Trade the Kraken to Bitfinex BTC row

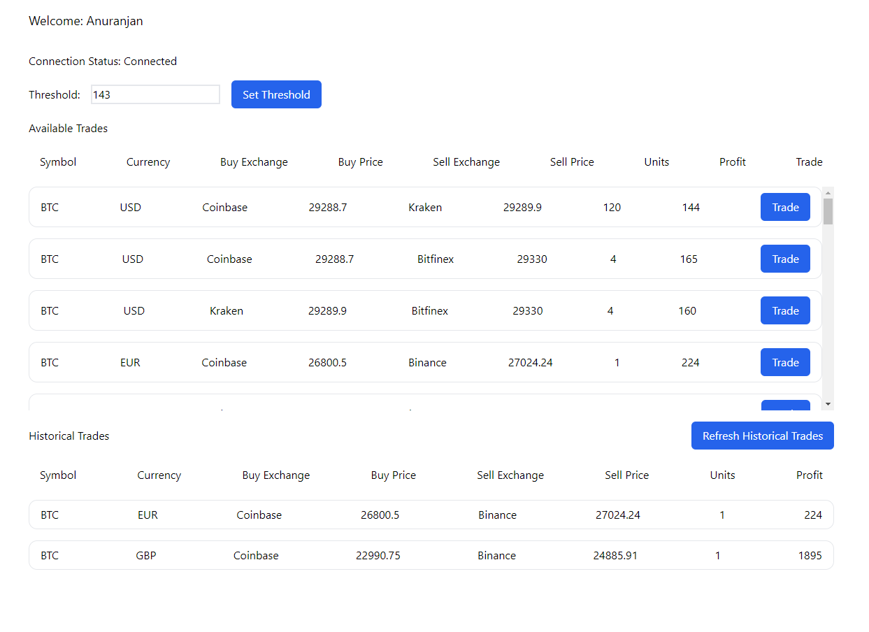pos(785,310)
